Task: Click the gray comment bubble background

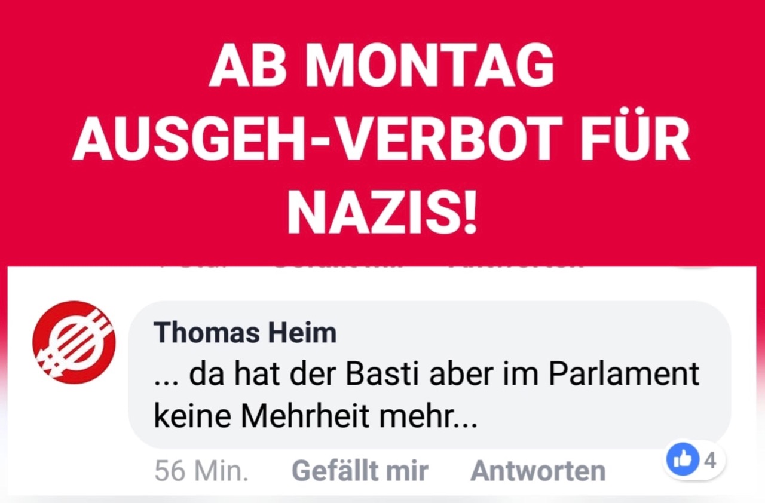Action: tap(430, 375)
